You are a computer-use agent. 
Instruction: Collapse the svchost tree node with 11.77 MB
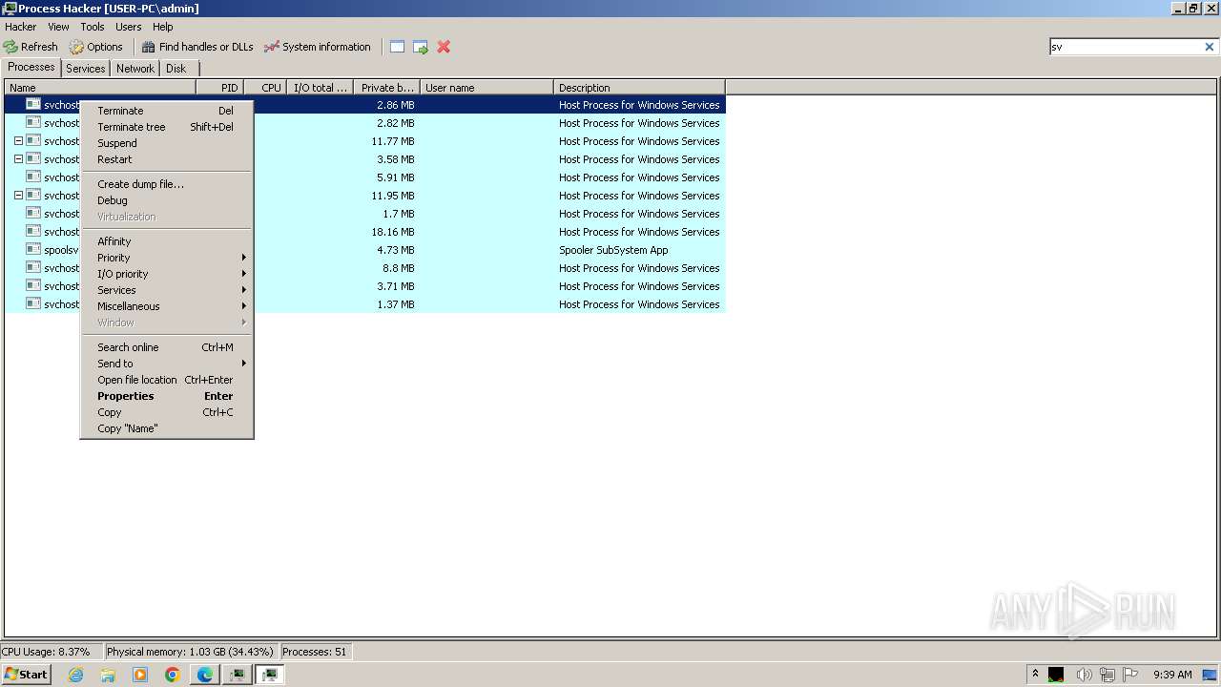pos(18,141)
